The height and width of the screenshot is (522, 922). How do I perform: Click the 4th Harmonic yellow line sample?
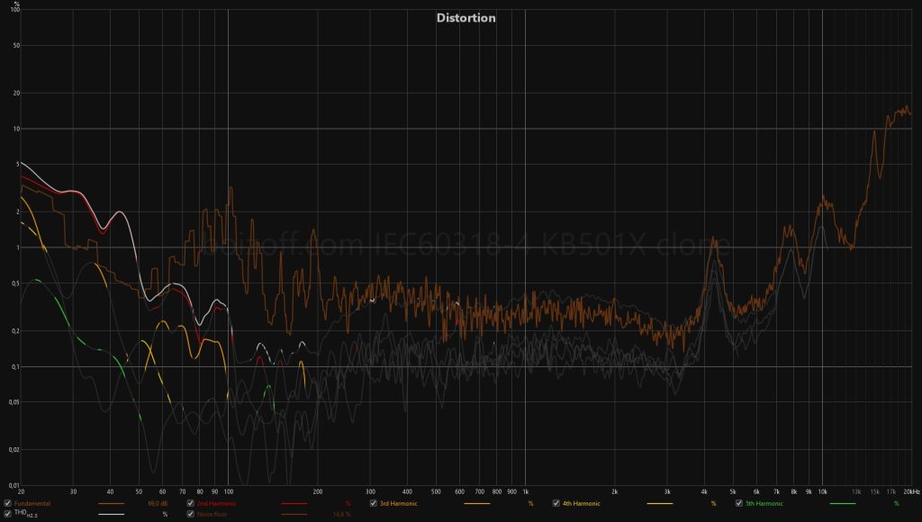tap(660, 504)
